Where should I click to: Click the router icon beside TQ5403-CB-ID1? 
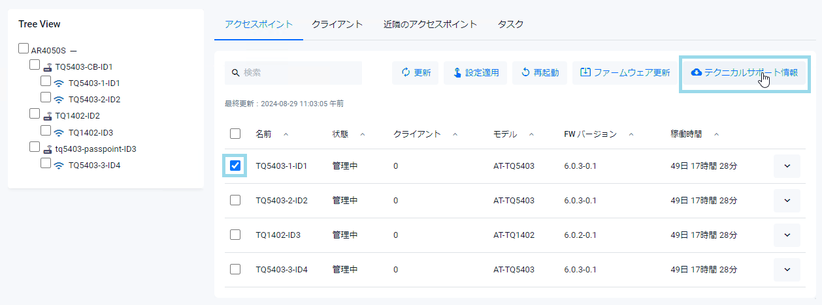48,66
